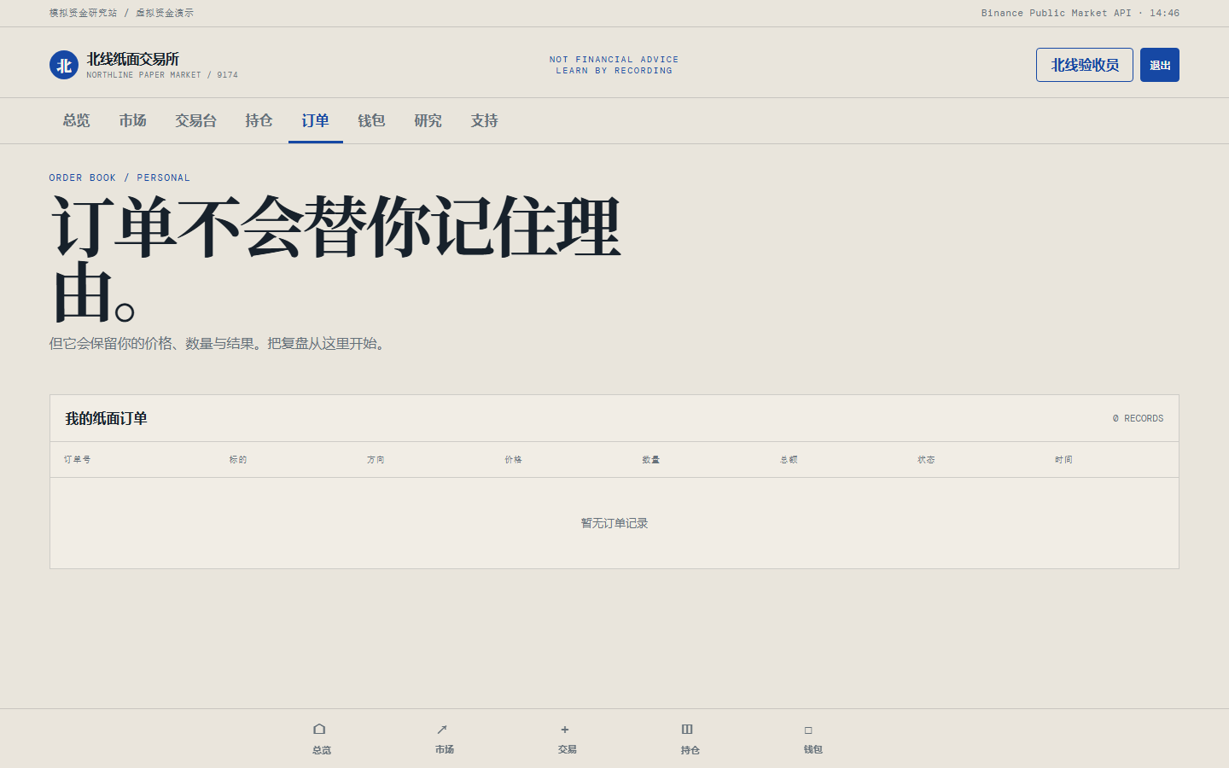The height and width of the screenshot is (768, 1229).
Task: Go to the 持仓 tab
Action: [x=259, y=120]
